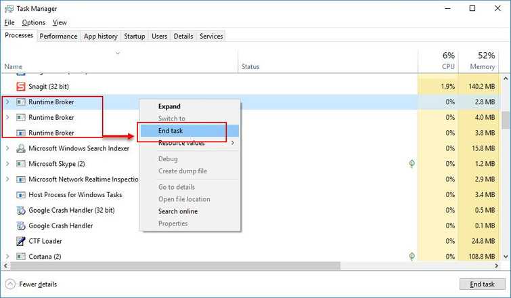The image size is (511, 298).
Task: Open the Options menu
Action: point(34,22)
